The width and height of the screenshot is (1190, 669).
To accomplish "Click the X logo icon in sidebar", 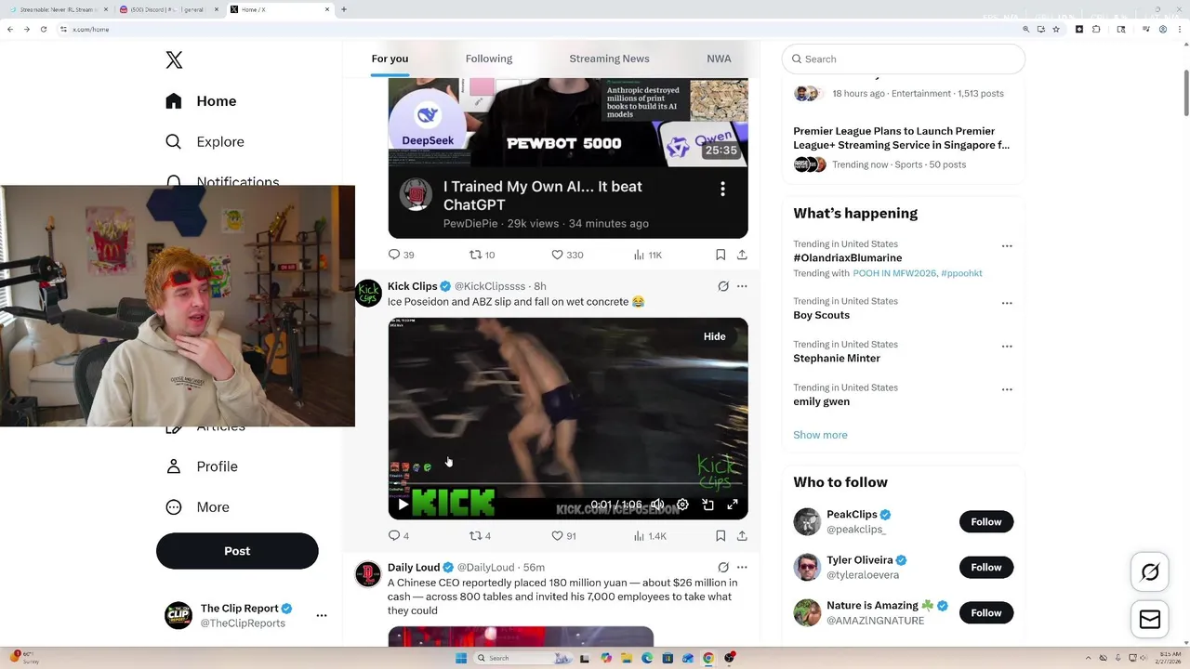I will coord(174,60).
